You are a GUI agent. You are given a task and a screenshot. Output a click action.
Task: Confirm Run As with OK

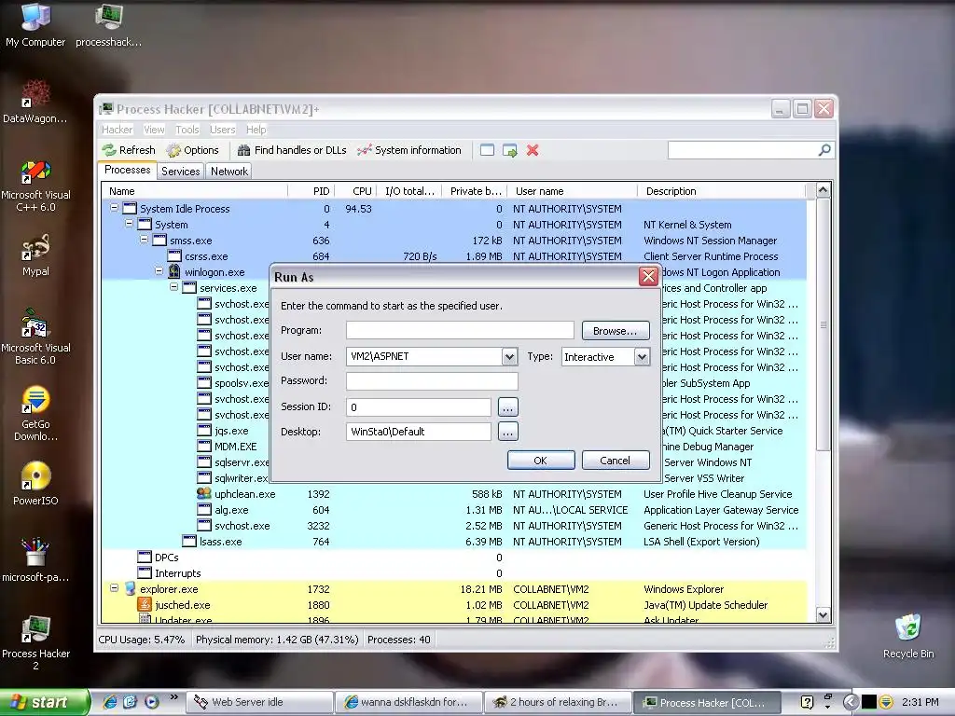(x=540, y=461)
